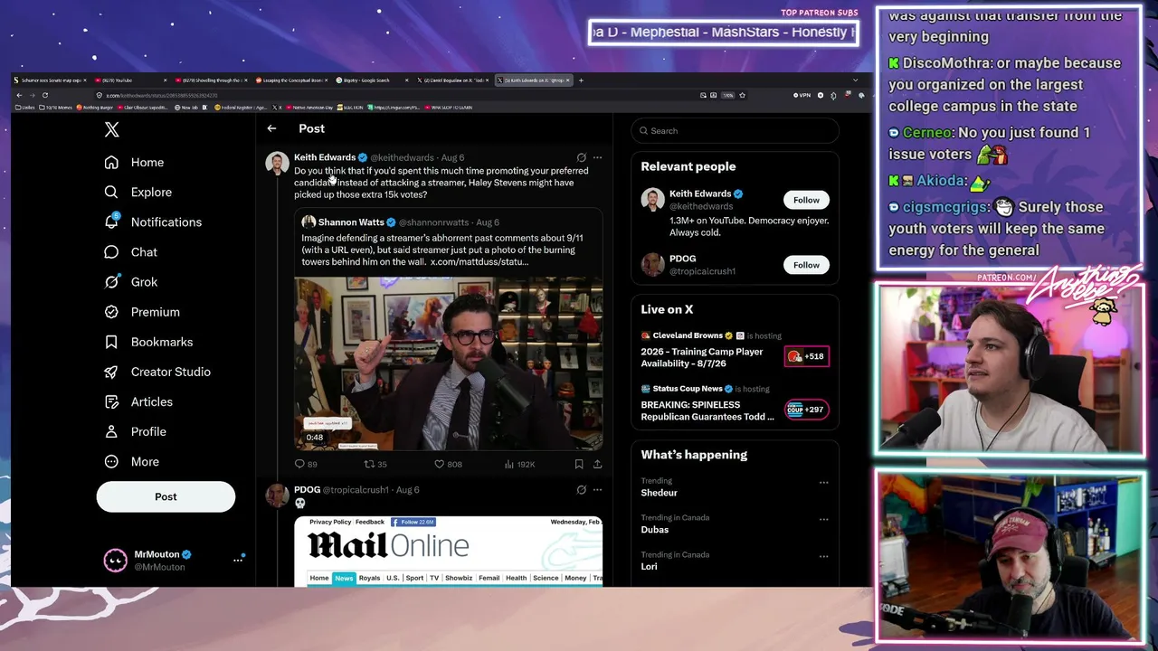Switch to the Daniel Boguslaw on X tab
This screenshot has width=1158, height=651.
coord(452,80)
